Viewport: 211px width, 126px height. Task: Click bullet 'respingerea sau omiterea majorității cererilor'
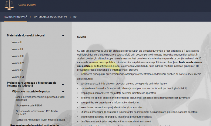tap(119, 93)
